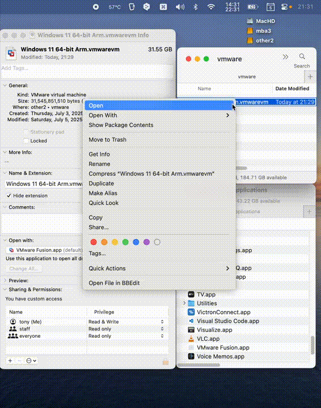Click the VM file icon in Info header

[11, 53]
